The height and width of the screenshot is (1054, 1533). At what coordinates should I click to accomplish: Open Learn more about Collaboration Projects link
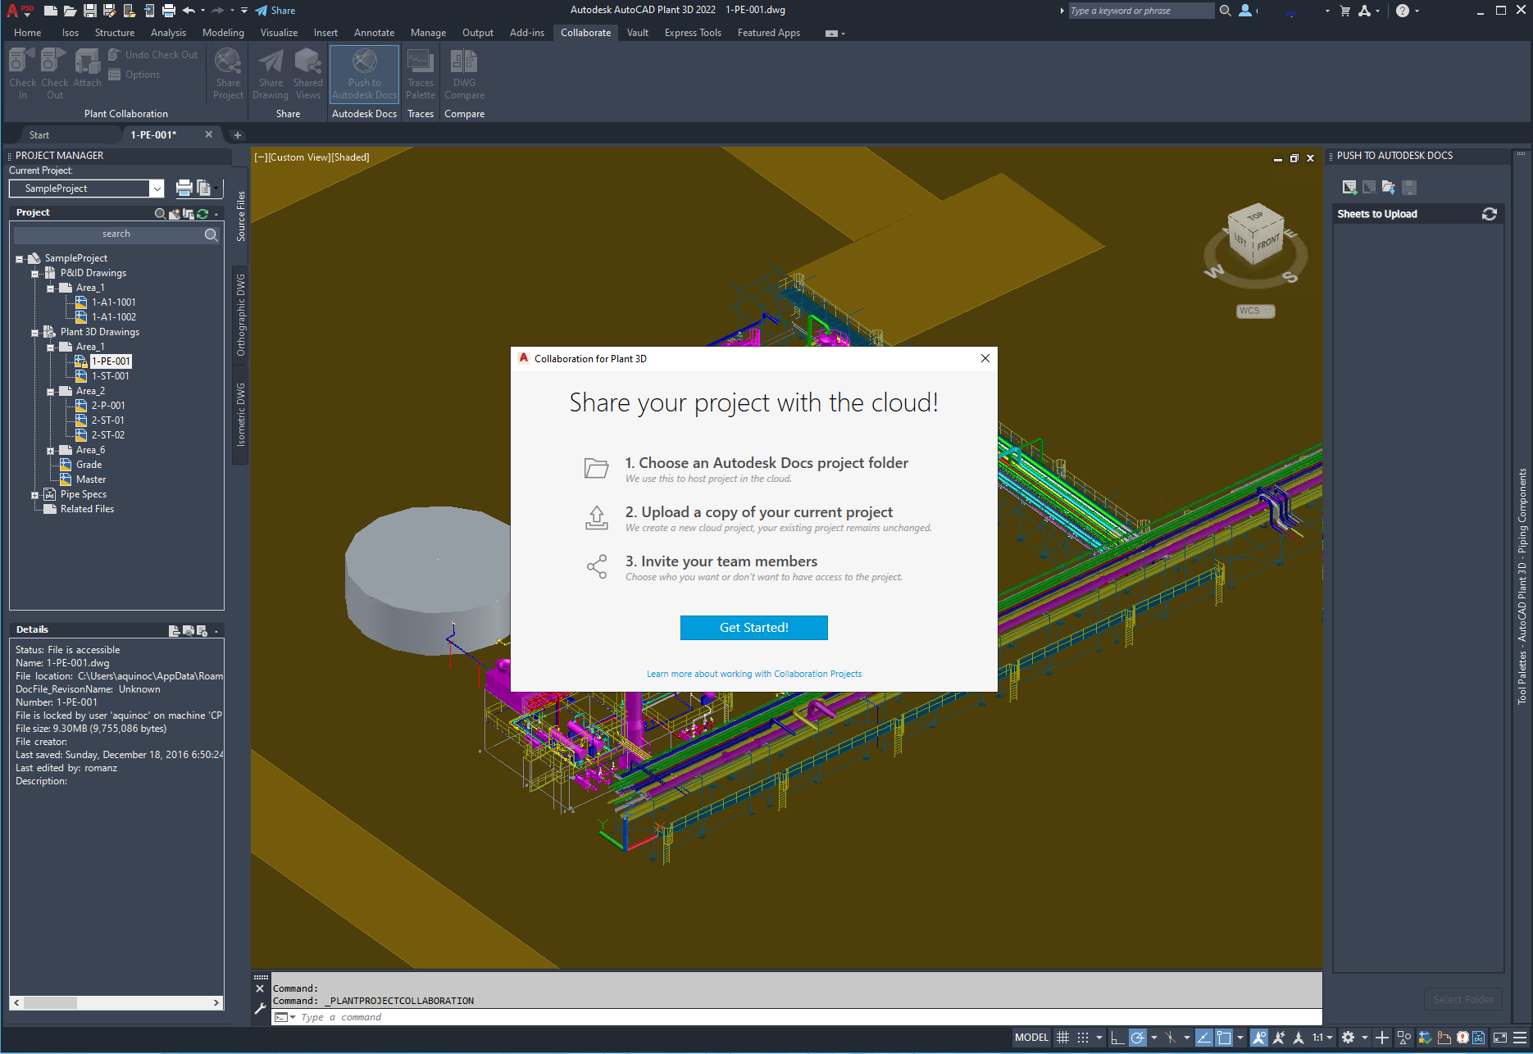point(754,674)
